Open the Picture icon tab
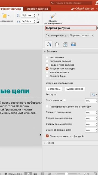This screenshot has height=175, width=98. click(x=73, y=44)
